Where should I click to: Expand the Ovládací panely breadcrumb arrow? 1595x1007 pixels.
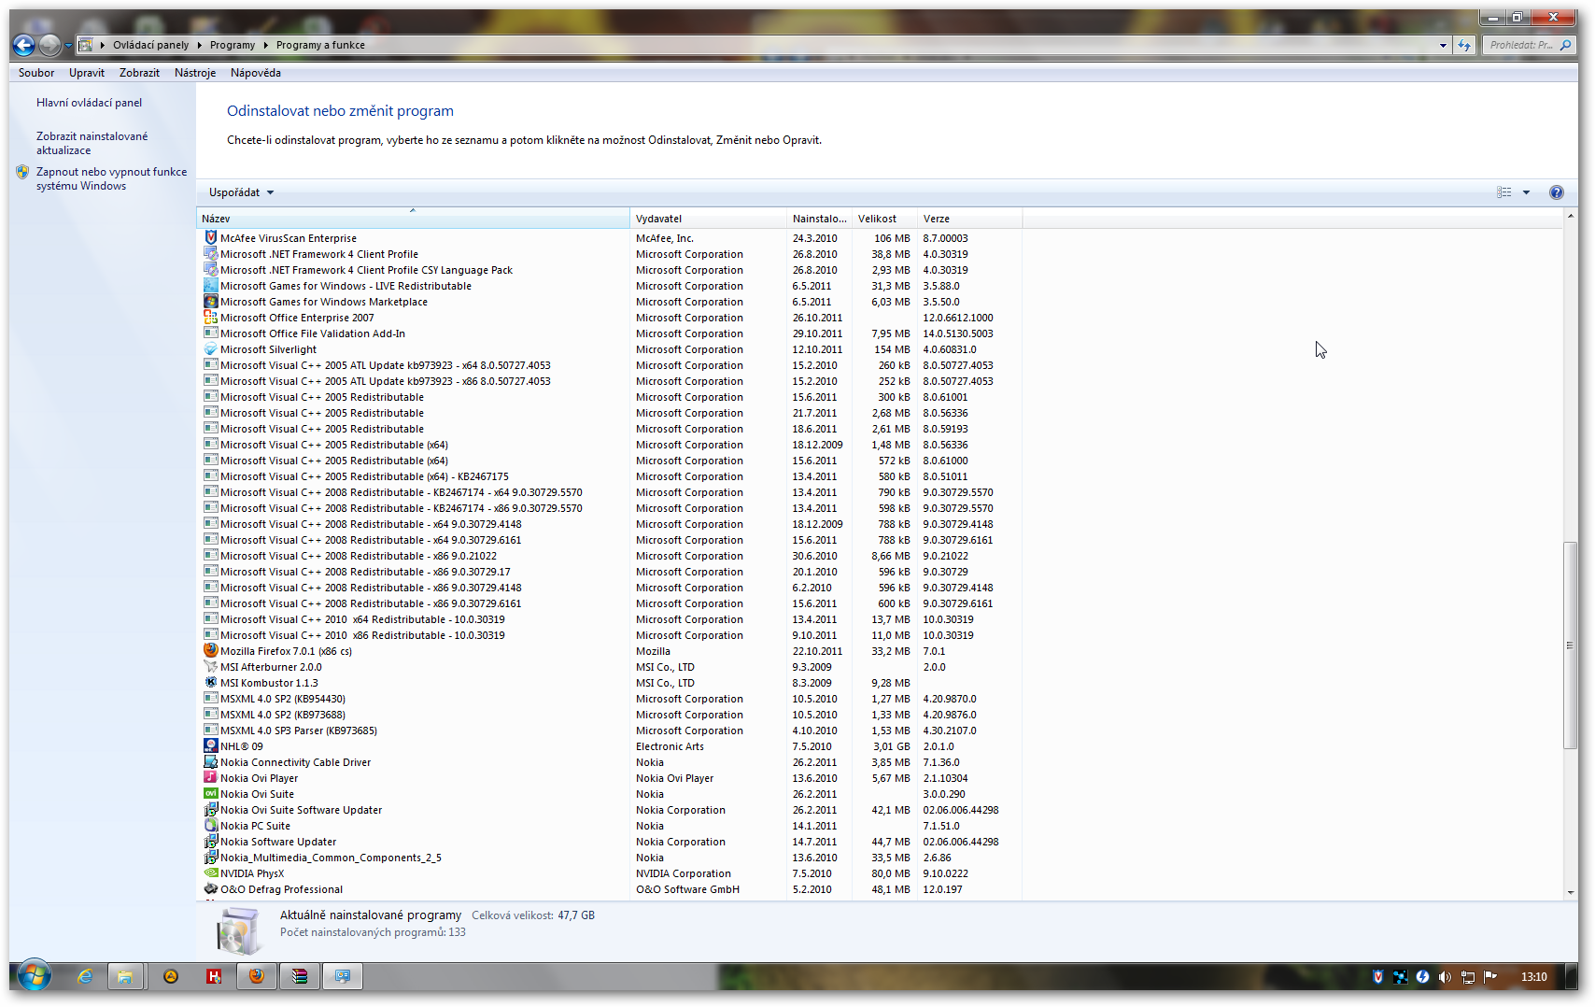pos(198,45)
